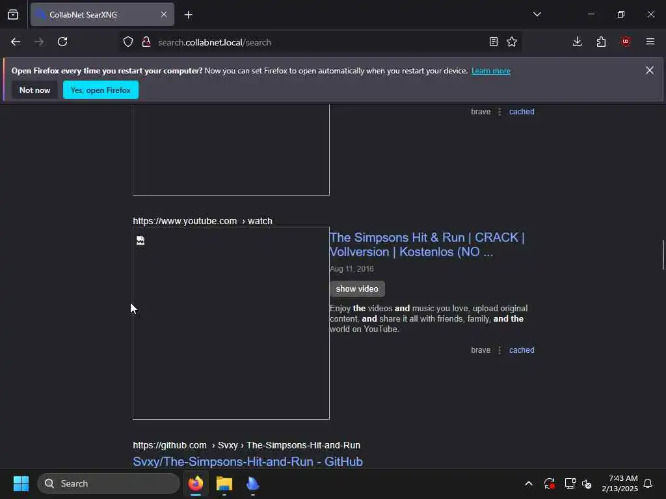Open the network display tray icon

pos(570,483)
